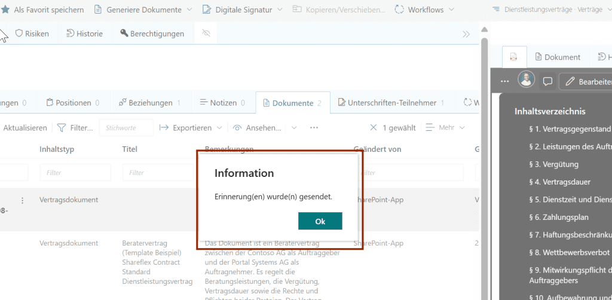
Task: Select the Positionen tab
Action: pos(72,103)
